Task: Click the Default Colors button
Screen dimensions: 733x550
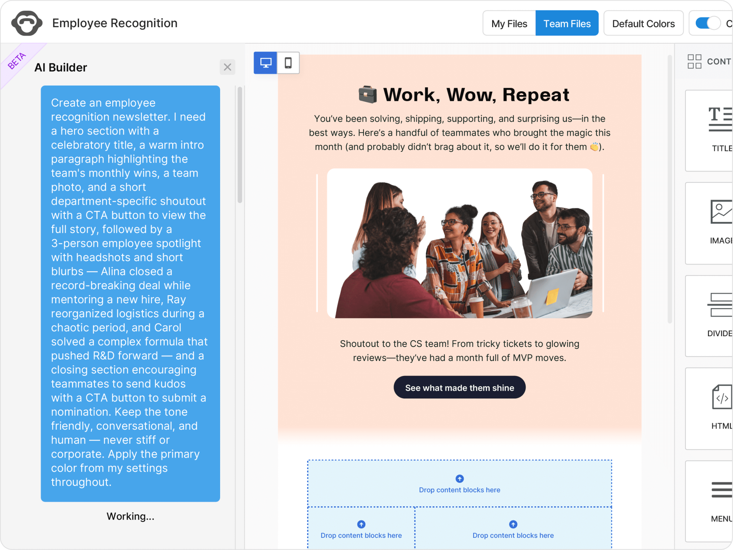Action: [643, 24]
